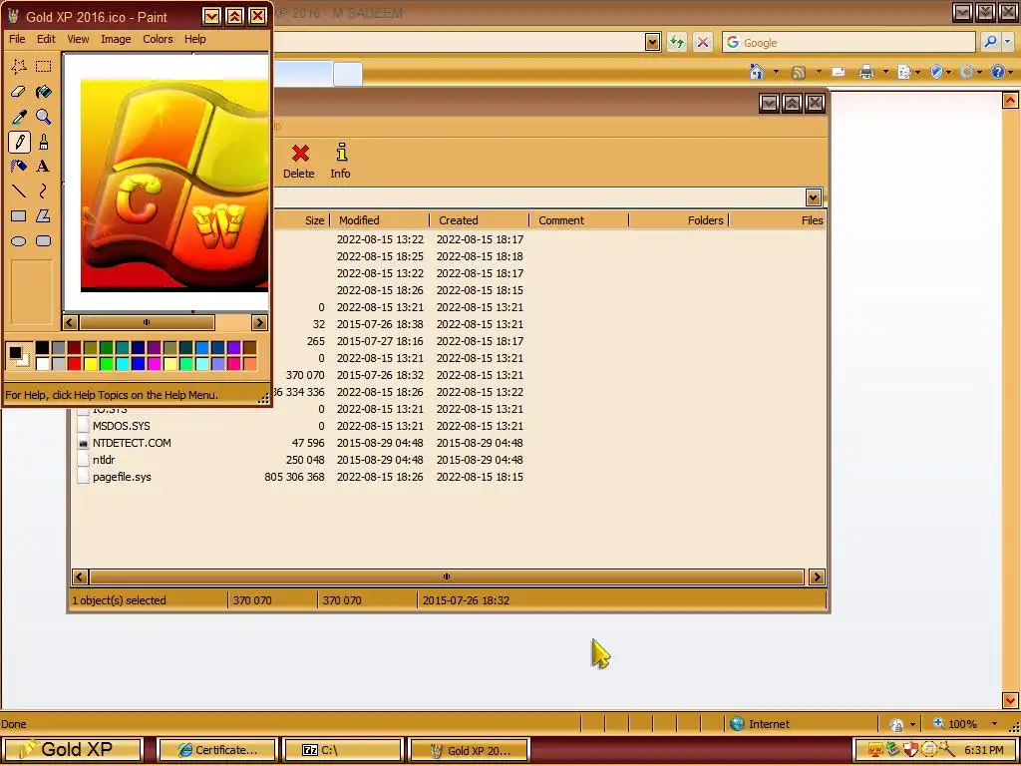Activate the Text tool in Paint
The image size is (1021, 766).
tap(44, 167)
